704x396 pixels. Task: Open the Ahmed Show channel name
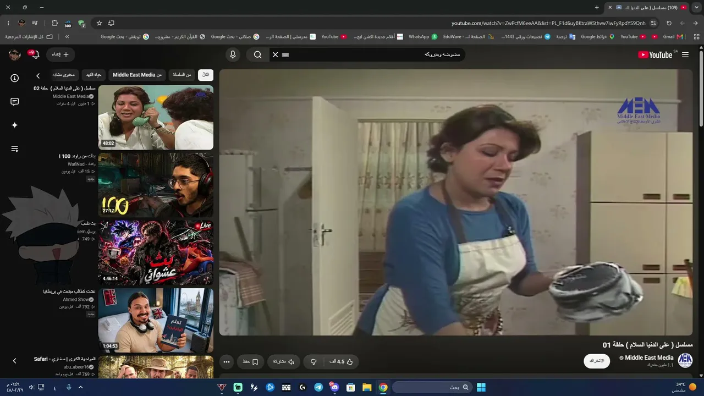76,299
